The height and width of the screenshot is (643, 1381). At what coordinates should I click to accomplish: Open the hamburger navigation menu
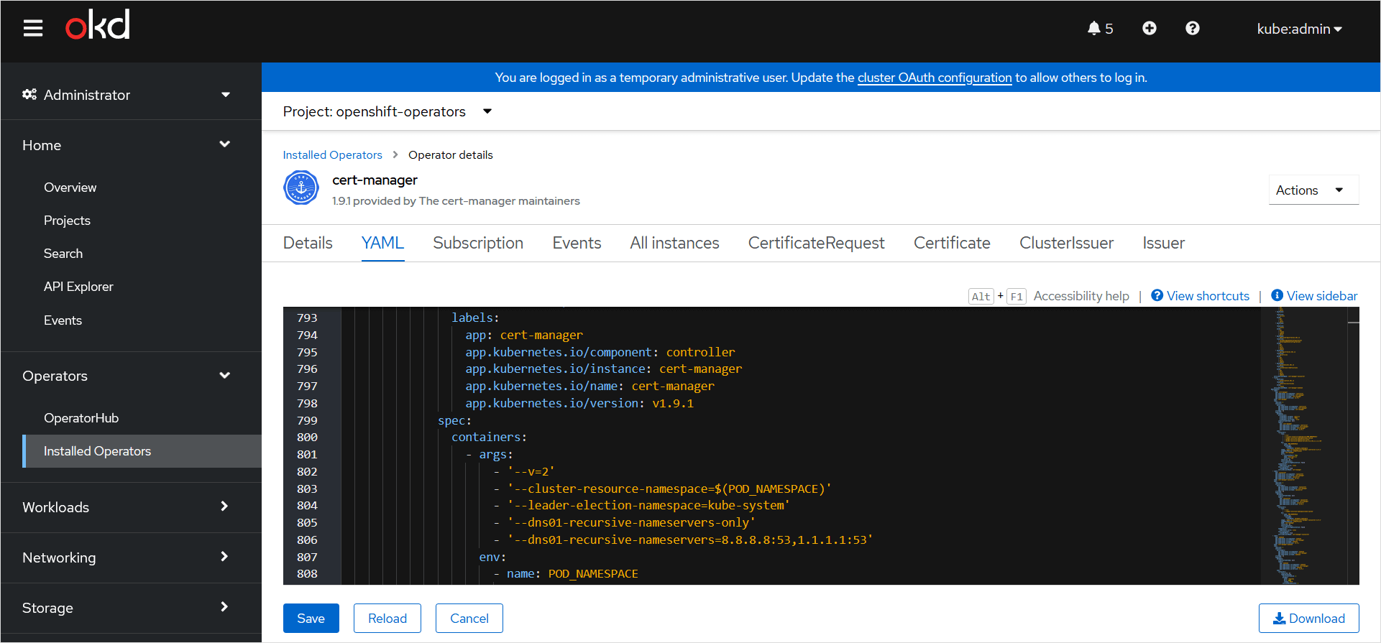click(33, 28)
